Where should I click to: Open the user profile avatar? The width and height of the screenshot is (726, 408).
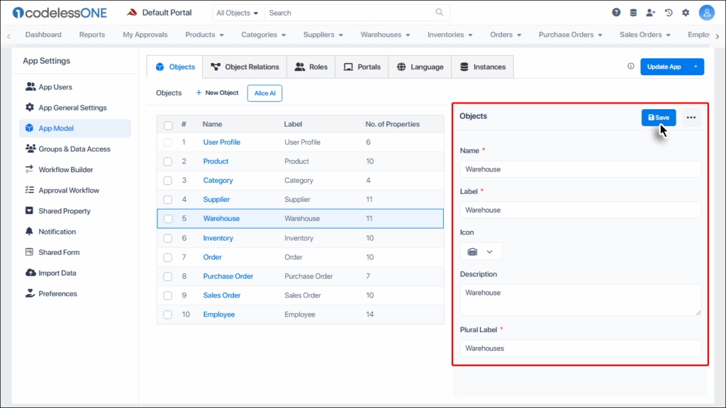coord(706,13)
